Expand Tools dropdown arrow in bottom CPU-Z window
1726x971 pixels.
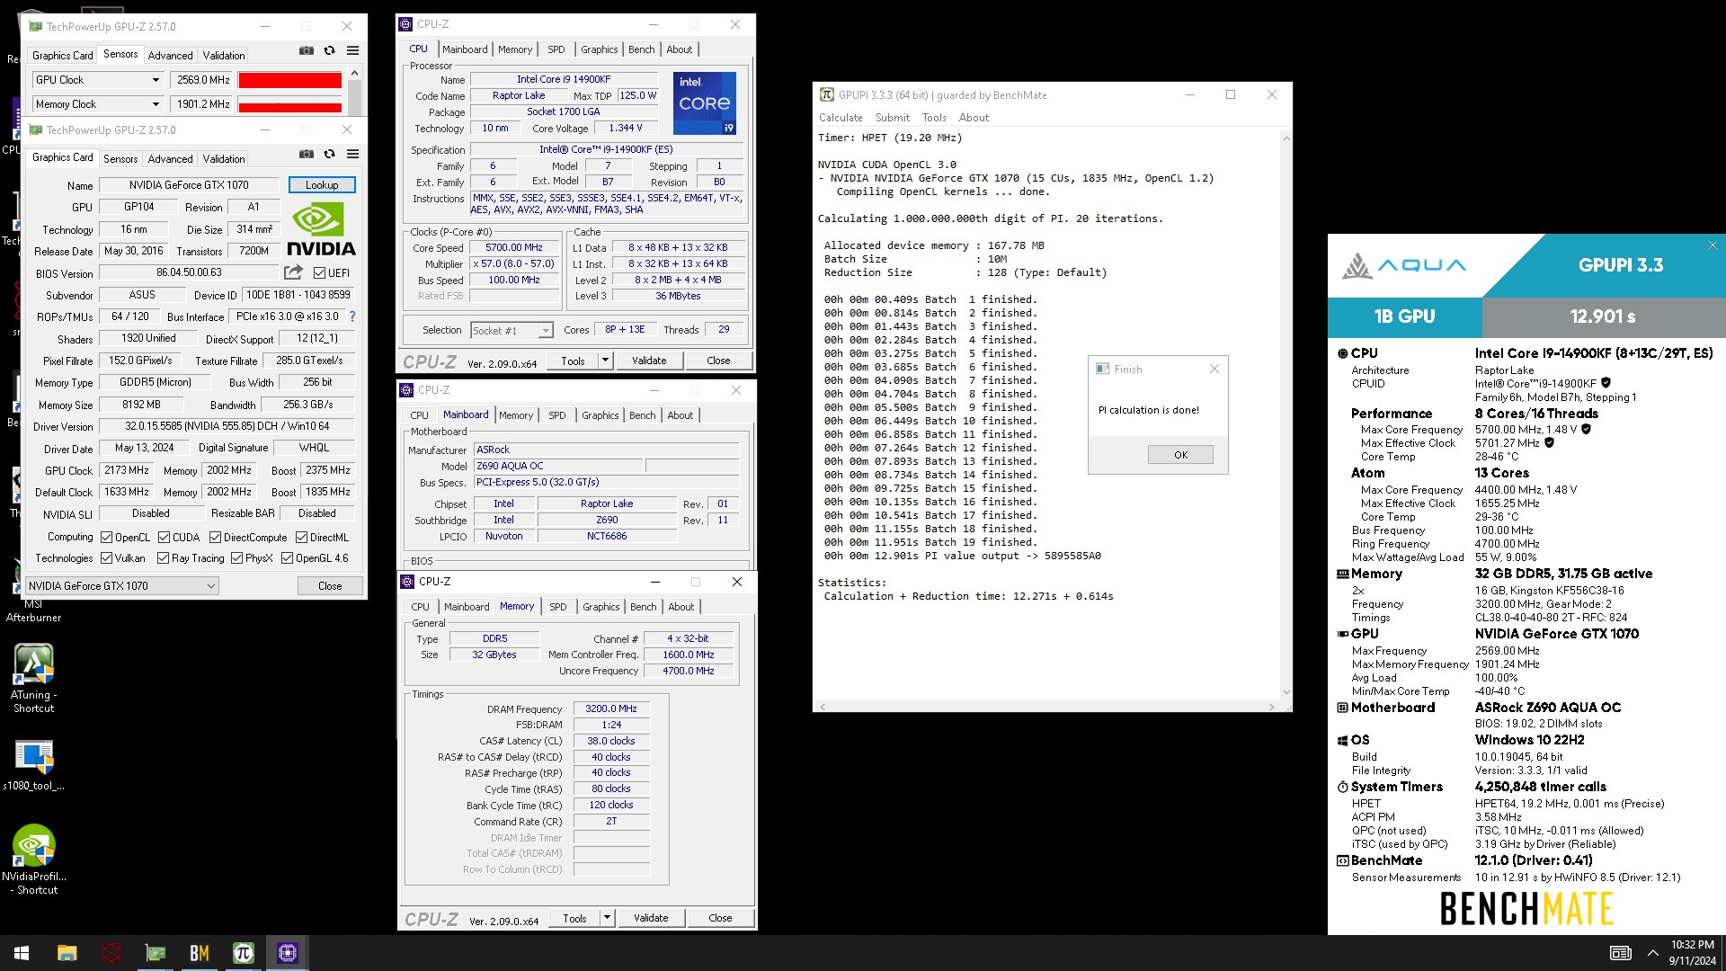point(607,918)
